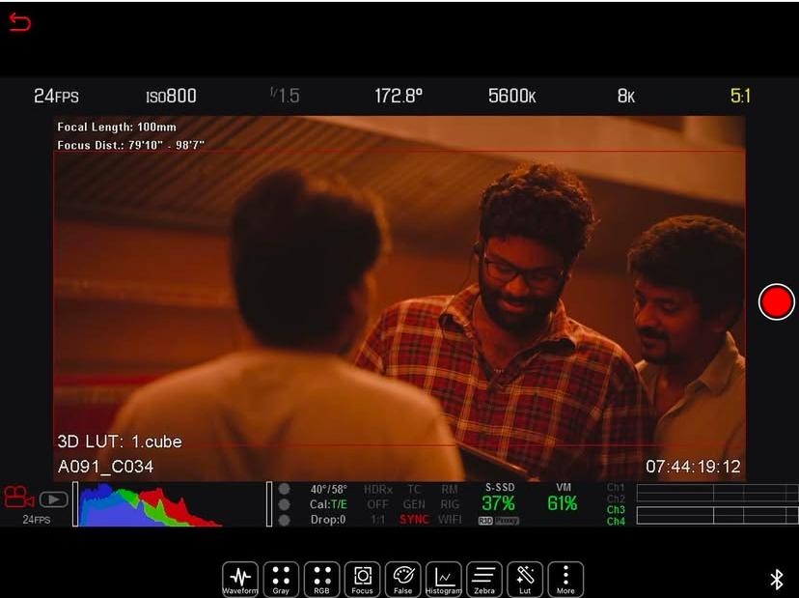The width and height of the screenshot is (799, 598).
Task: Open the More tools menu
Action: click(565, 579)
